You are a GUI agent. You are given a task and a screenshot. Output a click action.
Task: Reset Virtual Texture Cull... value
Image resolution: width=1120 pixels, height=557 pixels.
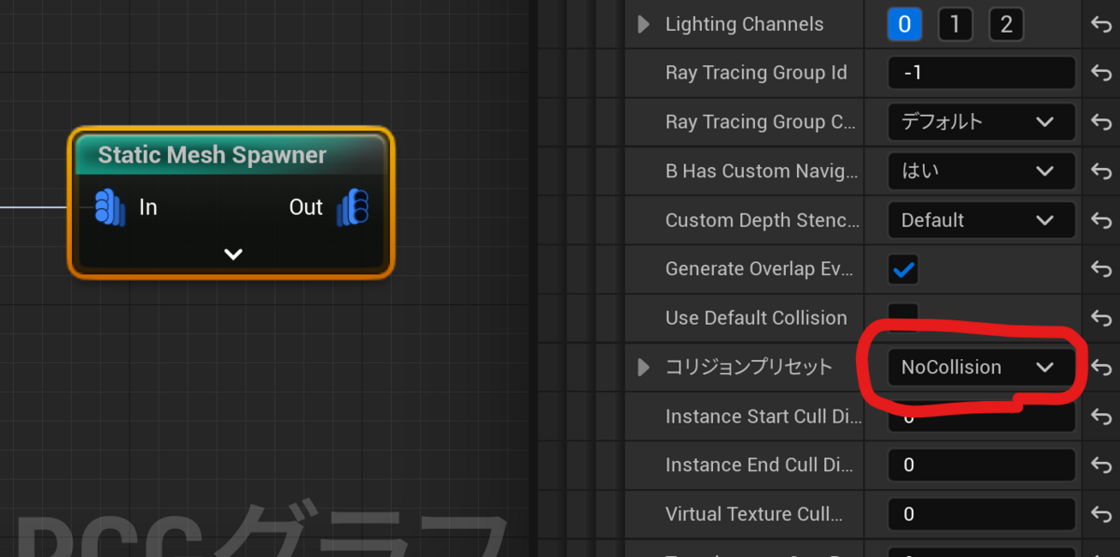pyautogui.click(x=1100, y=515)
